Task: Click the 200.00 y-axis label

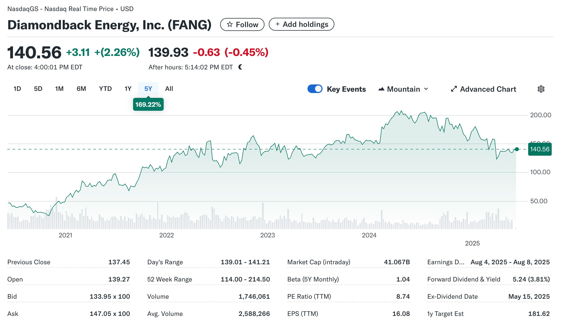Action: [x=541, y=115]
